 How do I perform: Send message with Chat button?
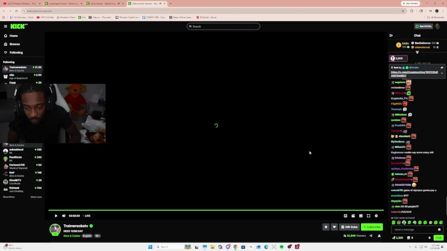(438, 238)
